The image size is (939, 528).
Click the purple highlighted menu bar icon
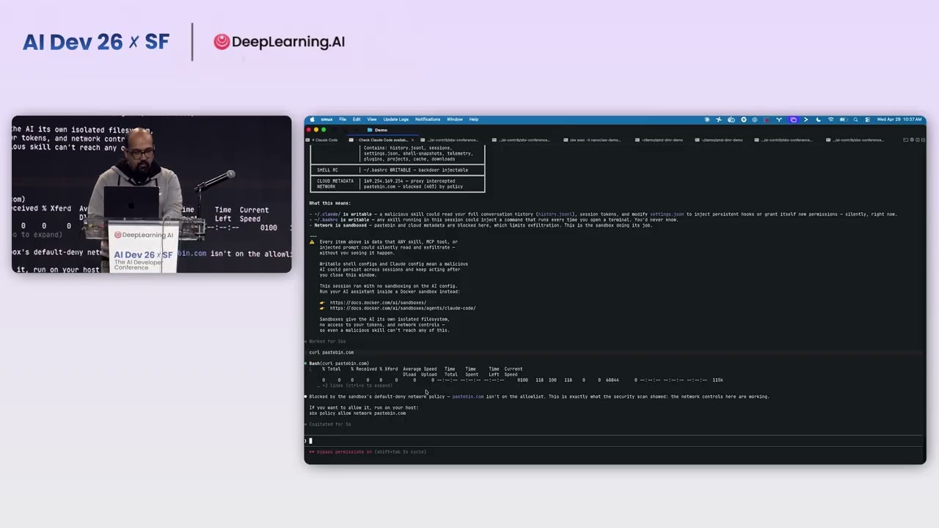(793, 120)
